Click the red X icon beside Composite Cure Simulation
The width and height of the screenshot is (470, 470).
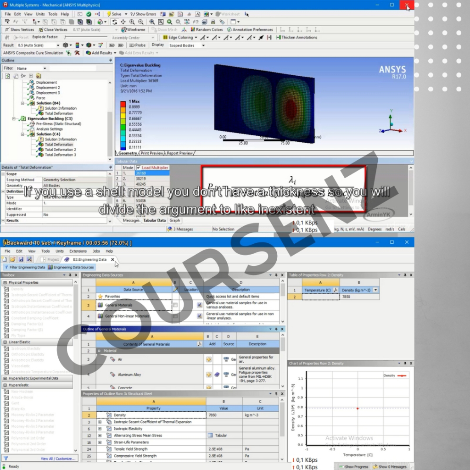(x=77, y=53)
